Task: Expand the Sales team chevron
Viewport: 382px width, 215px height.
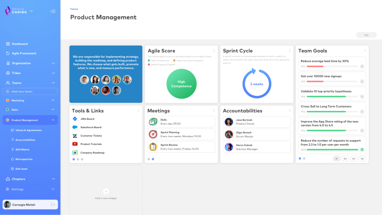Action: 53,110
